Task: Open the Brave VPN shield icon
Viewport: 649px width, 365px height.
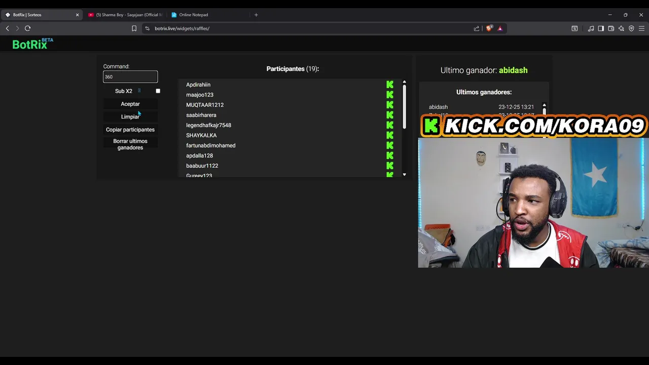Action: (631, 28)
